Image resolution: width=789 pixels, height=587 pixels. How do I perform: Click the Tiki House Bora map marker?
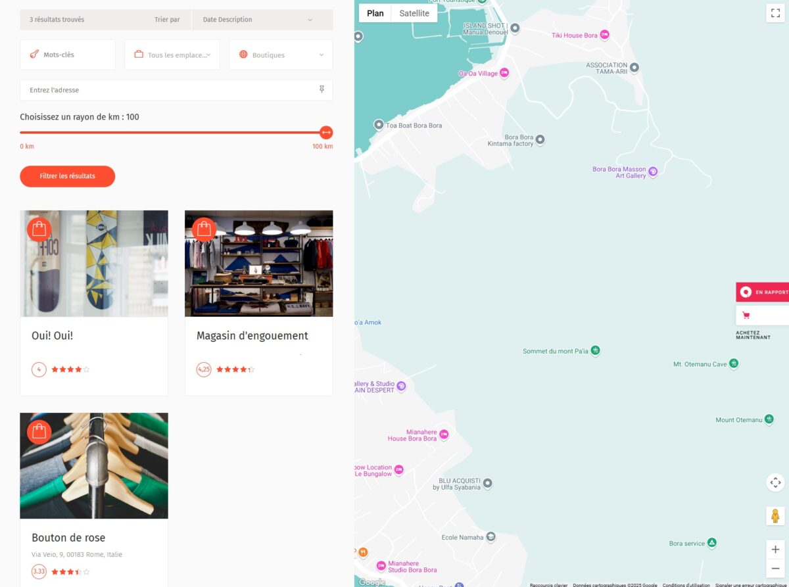[604, 35]
